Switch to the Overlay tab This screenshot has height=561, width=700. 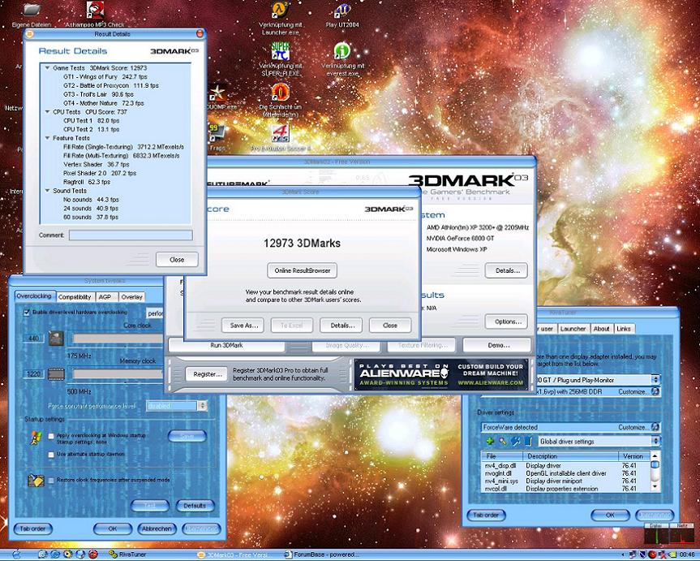[x=131, y=297]
